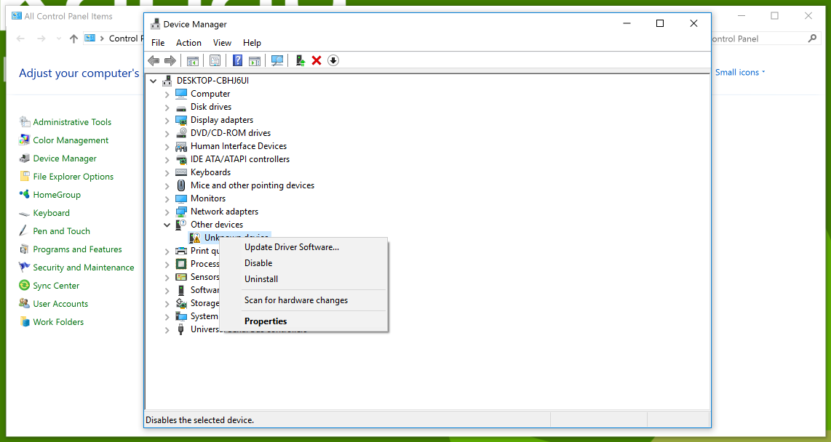Click the Disable down-arrow toolbar icon

click(x=333, y=60)
